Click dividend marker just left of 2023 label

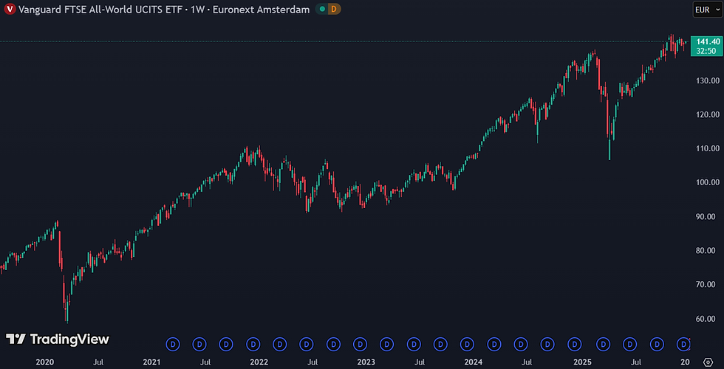361,344
